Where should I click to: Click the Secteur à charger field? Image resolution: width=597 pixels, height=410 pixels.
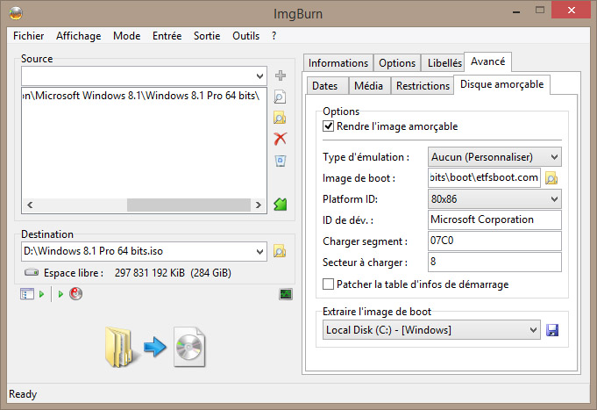coord(494,262)
